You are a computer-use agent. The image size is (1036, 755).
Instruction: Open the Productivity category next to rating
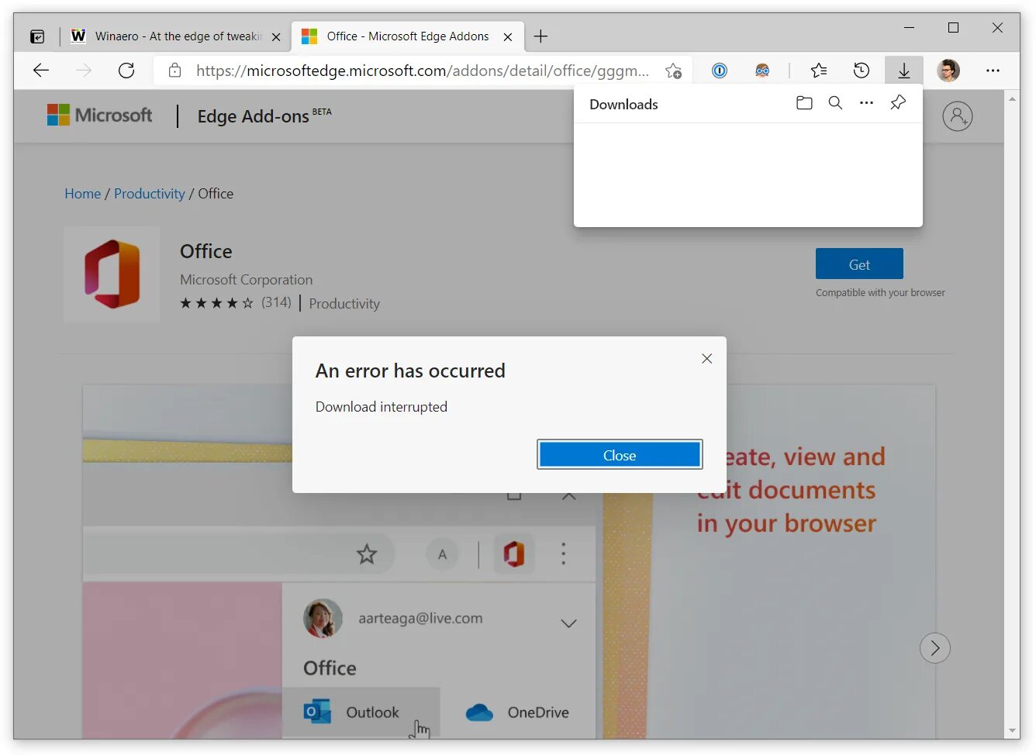pos(344,304)
